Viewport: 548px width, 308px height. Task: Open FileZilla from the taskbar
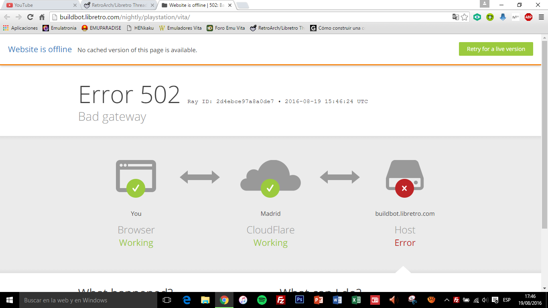click(281, 300)
